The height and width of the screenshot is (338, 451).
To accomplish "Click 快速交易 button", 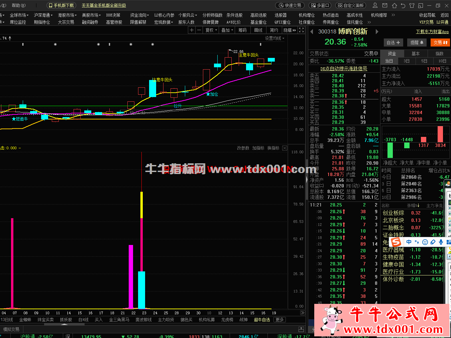I will (x=290, y=5).
